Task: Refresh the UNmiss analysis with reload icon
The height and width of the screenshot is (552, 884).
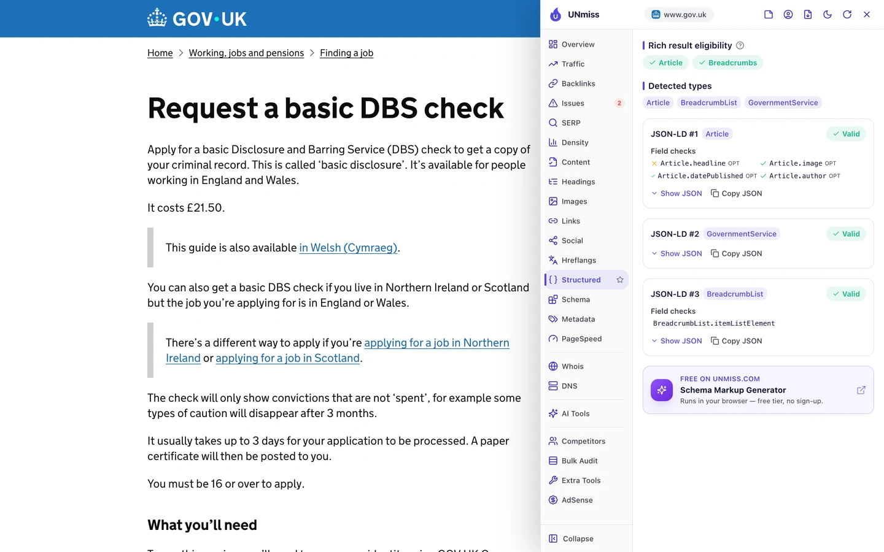Action: [x=847, y=15]
